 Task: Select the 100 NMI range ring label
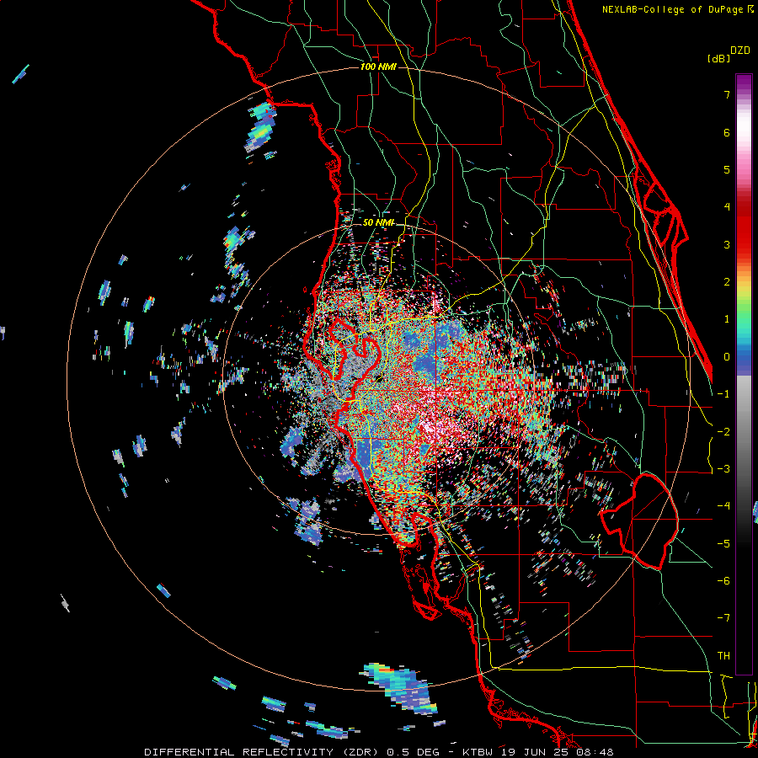pos(378,67)
